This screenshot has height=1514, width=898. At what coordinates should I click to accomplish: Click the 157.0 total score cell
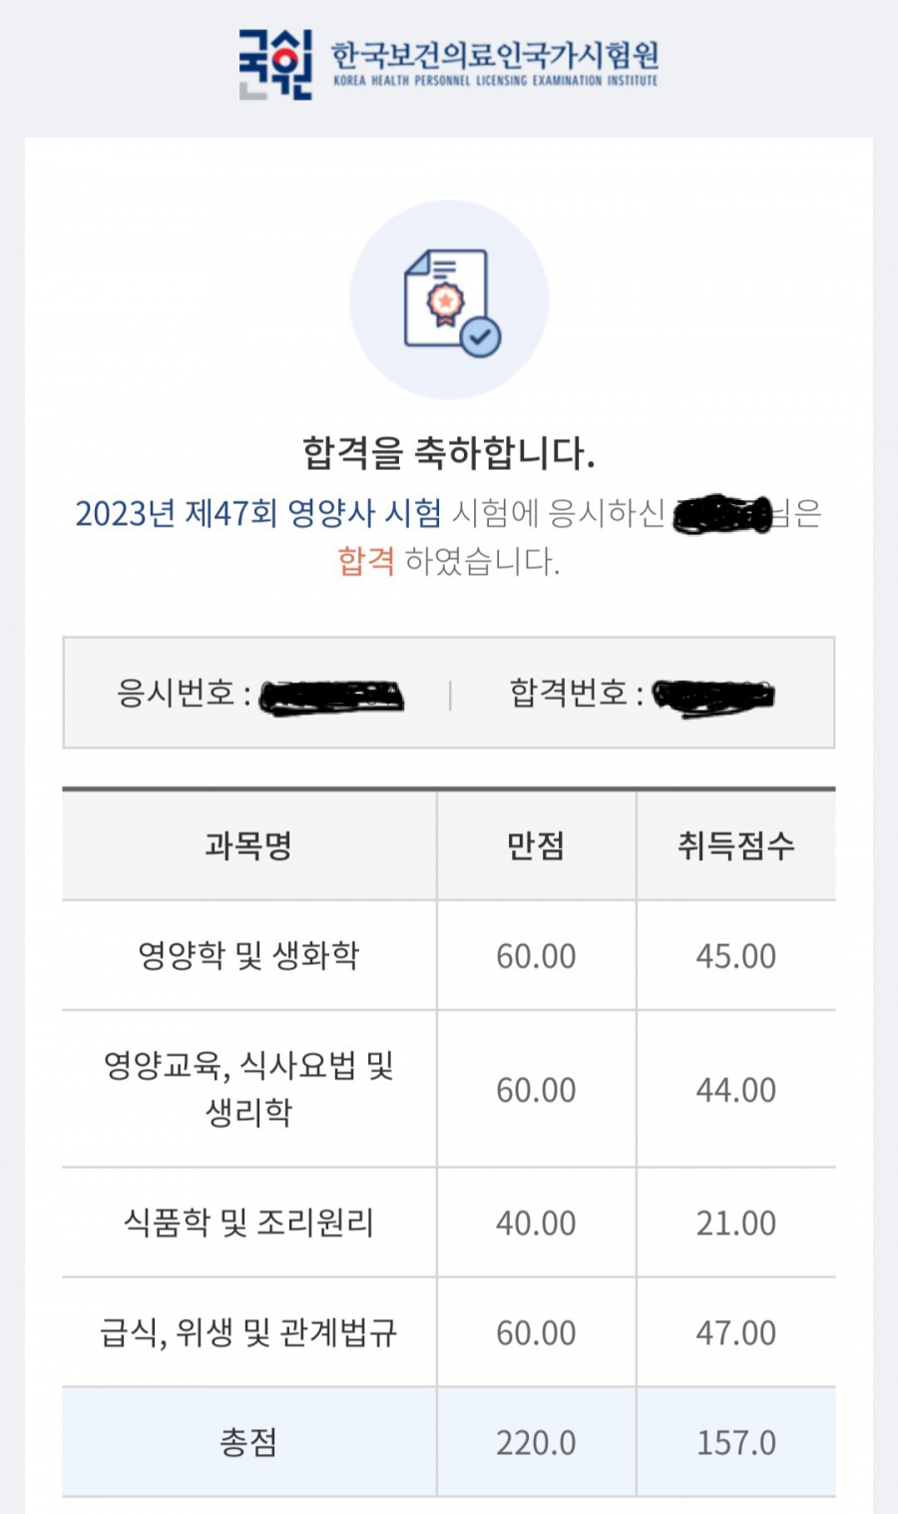pos(736,1442)
